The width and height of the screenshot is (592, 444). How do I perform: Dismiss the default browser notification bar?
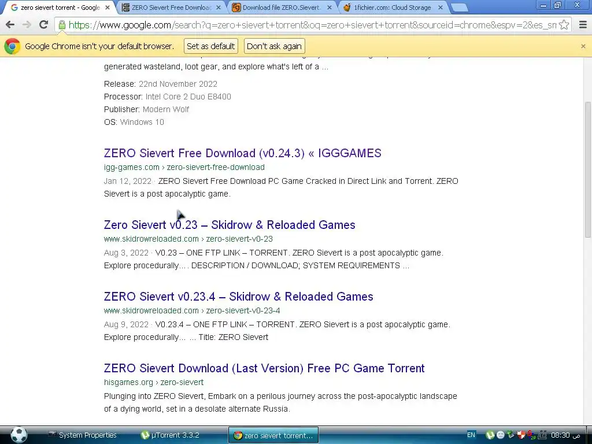pyautogui.click(x=583, y=46)
